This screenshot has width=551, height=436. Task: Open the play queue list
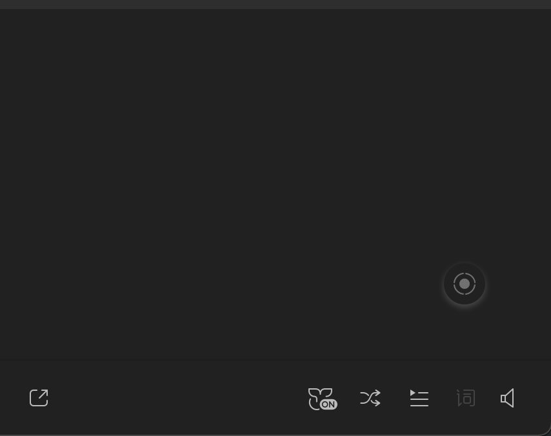[x=419, y=398]
